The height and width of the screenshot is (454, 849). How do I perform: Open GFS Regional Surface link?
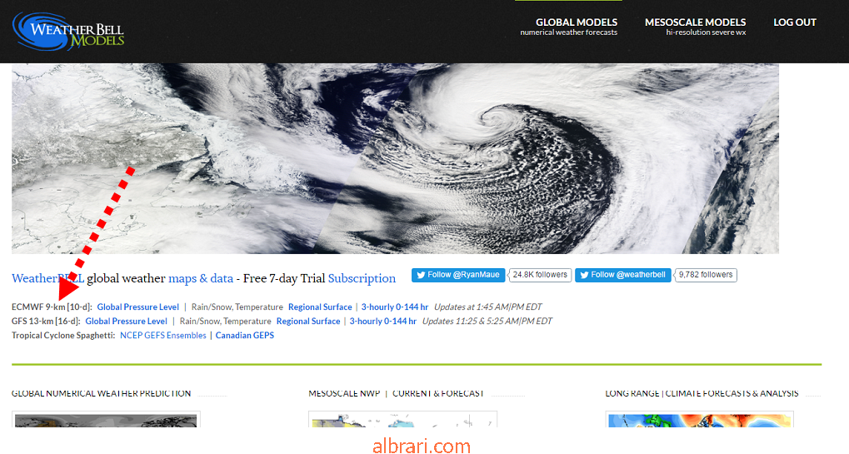308,321
